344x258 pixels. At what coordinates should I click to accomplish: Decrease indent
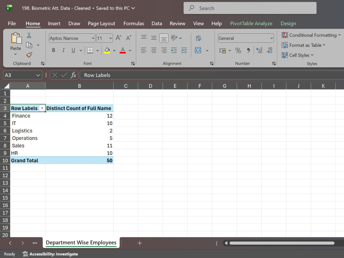click(x=174, y=50)
